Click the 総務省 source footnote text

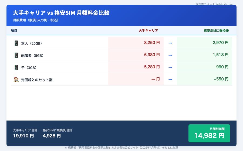(122, 147)
